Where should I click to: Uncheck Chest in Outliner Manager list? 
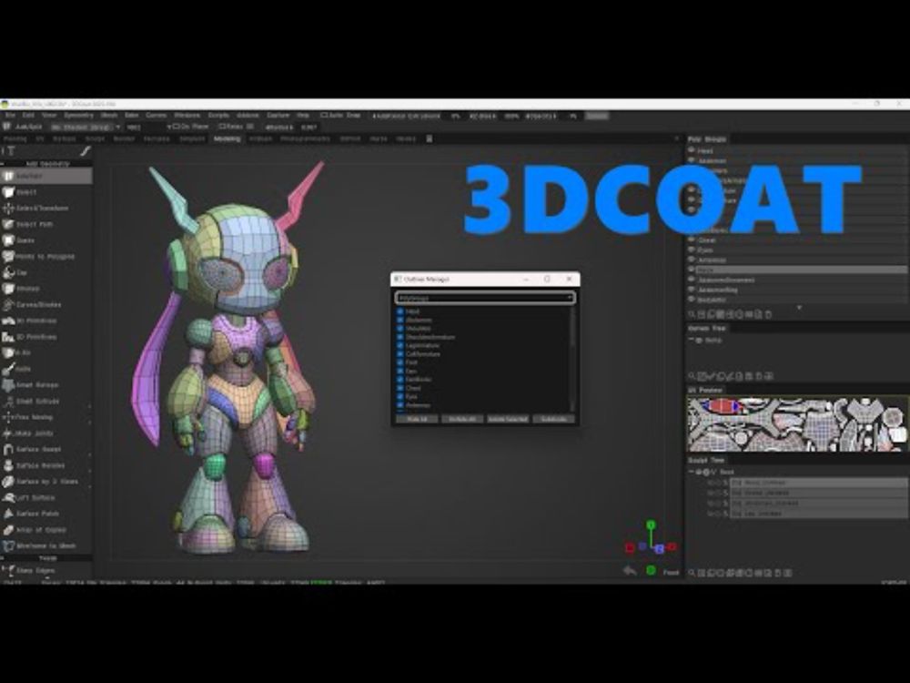(x=399, y=388)
